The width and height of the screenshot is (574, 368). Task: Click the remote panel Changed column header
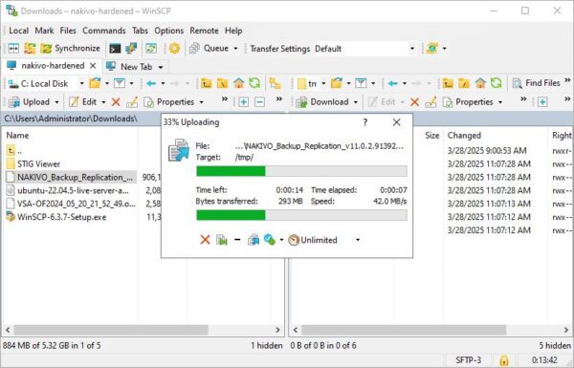pos(464,136)
